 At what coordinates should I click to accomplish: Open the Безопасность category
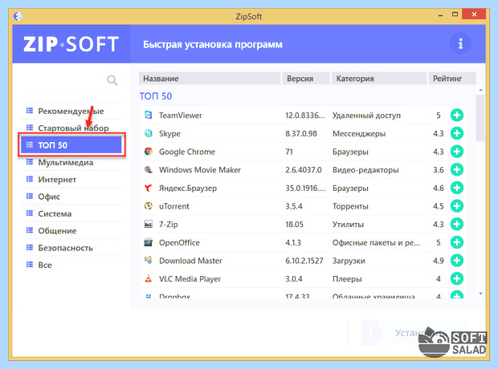[71, 248]
